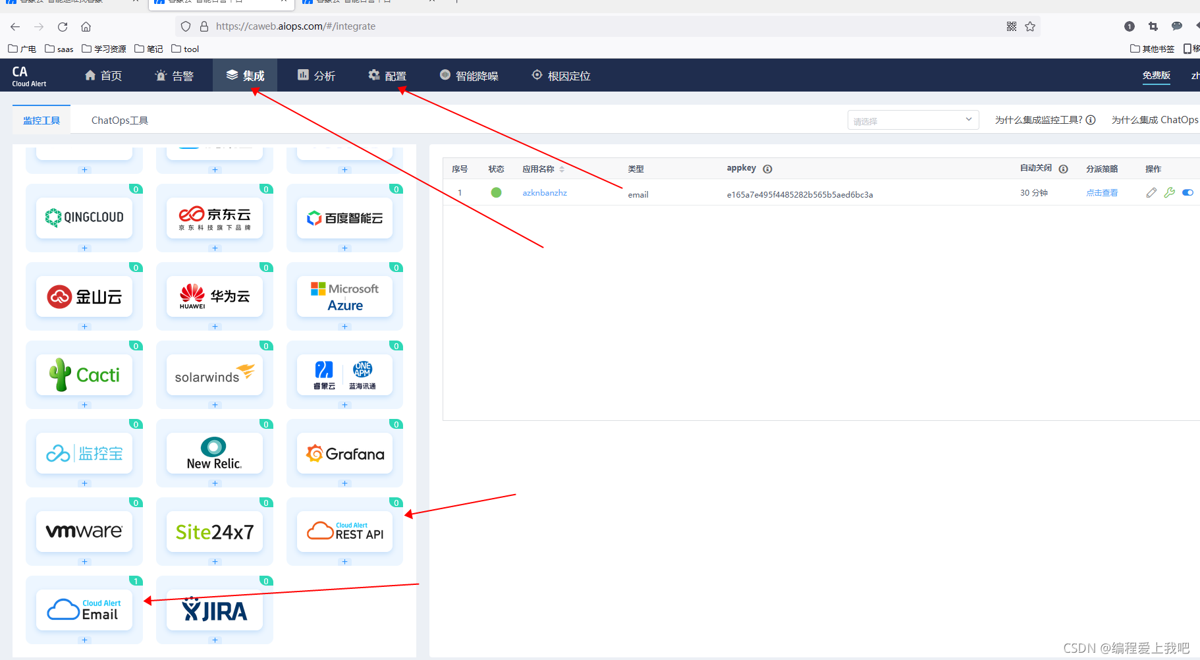Add integration with plus under Cloud Alert Email
The width and height of the screenshot is (1200, 660).
(84, 640)
